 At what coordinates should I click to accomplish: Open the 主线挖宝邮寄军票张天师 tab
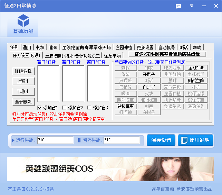coord(86,47)
